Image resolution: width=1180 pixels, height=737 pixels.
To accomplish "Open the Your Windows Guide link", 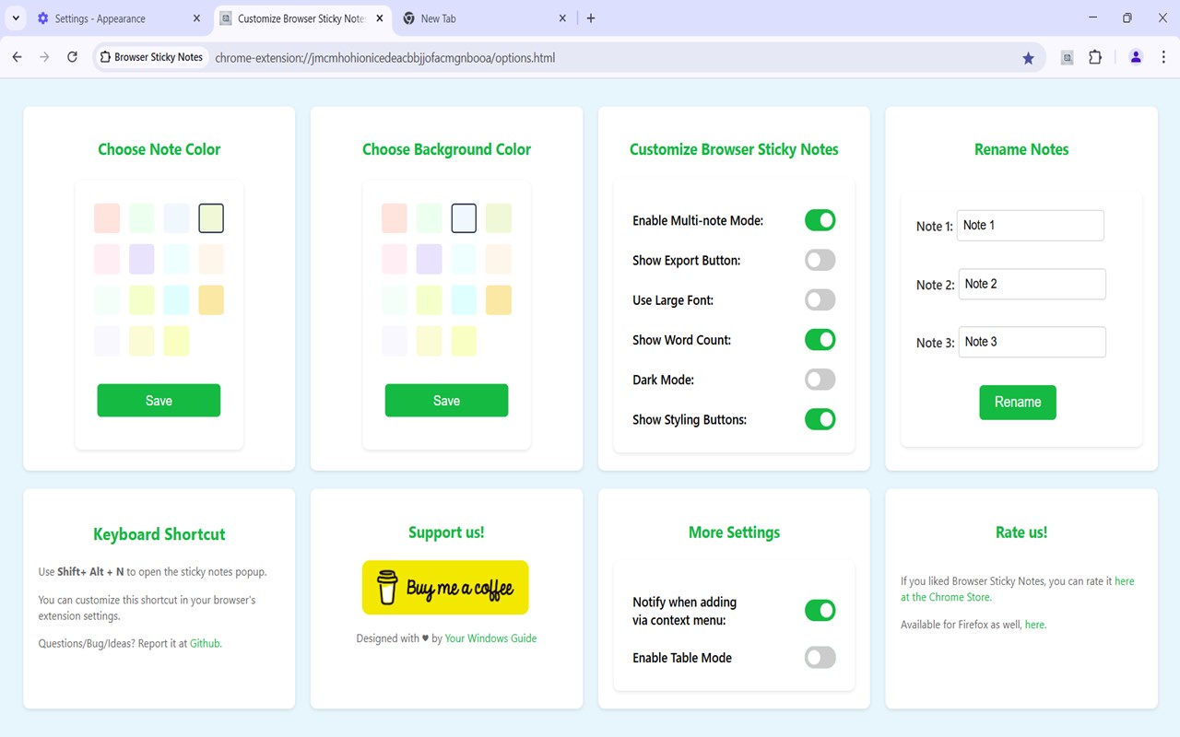I will (490, 638).
